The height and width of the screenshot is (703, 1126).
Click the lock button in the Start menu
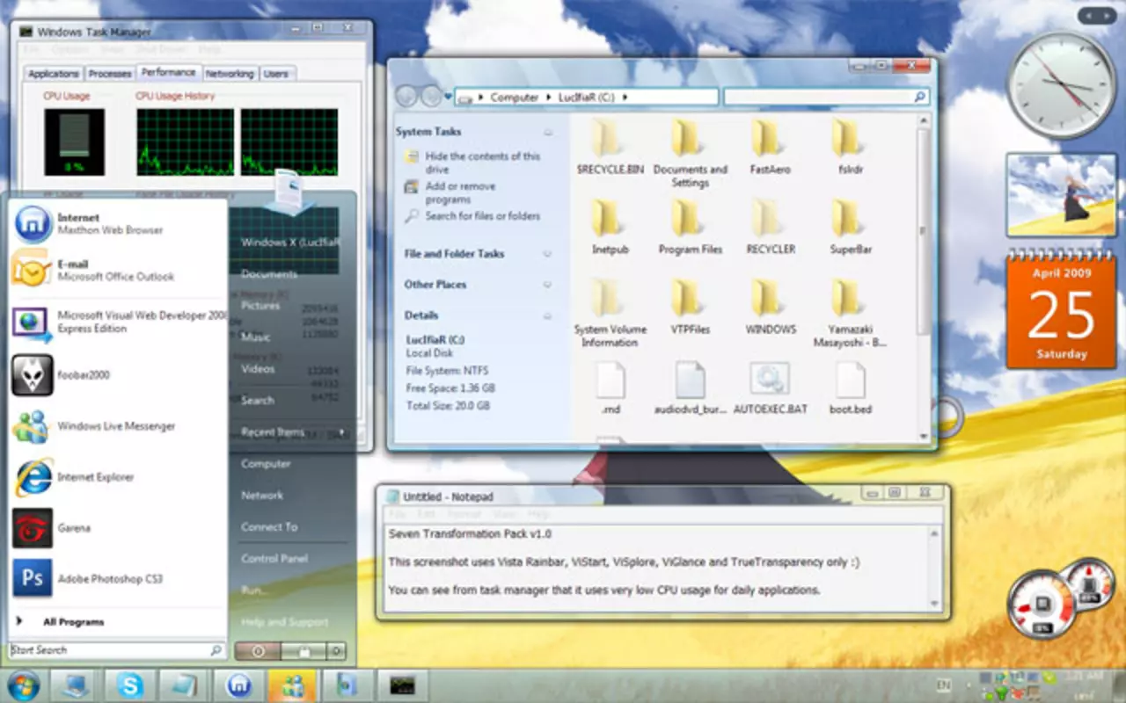click(x=303, y=651)
